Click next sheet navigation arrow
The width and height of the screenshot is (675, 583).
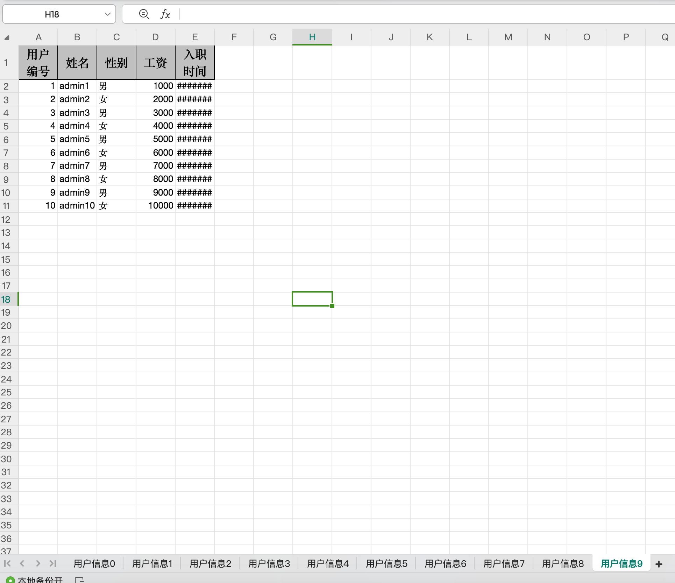click(38, 563)
